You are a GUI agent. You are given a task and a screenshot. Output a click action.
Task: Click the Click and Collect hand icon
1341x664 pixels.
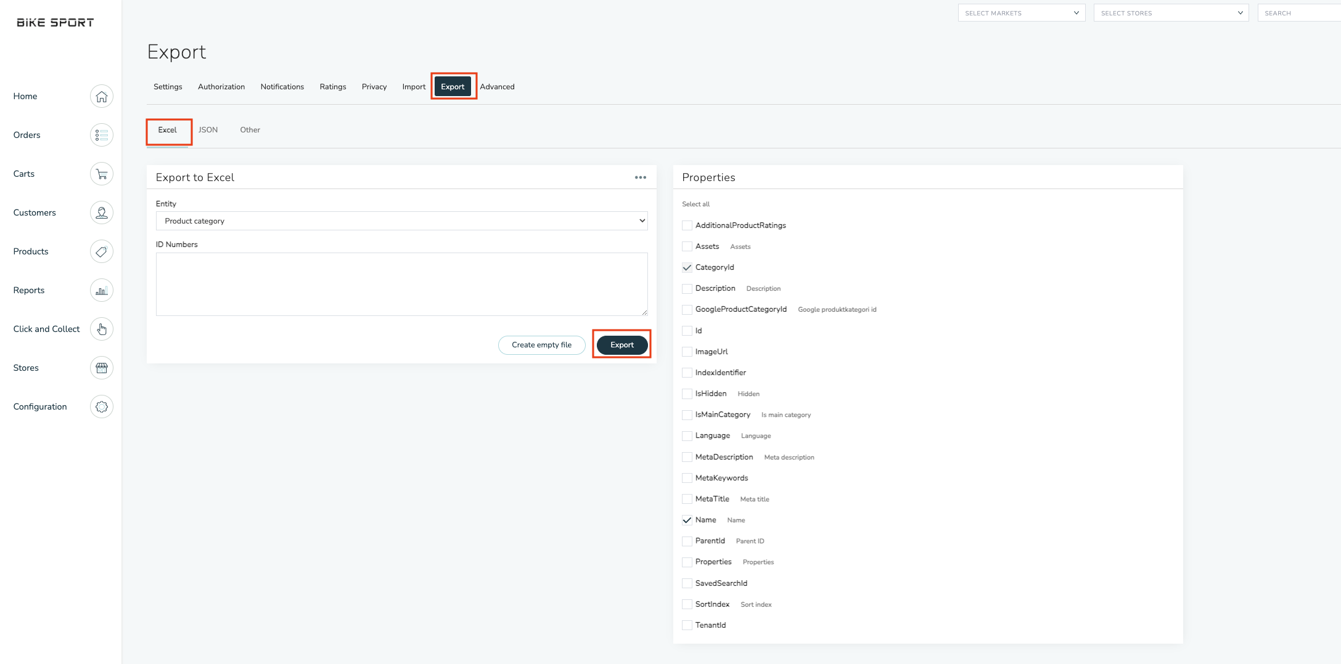101,329
